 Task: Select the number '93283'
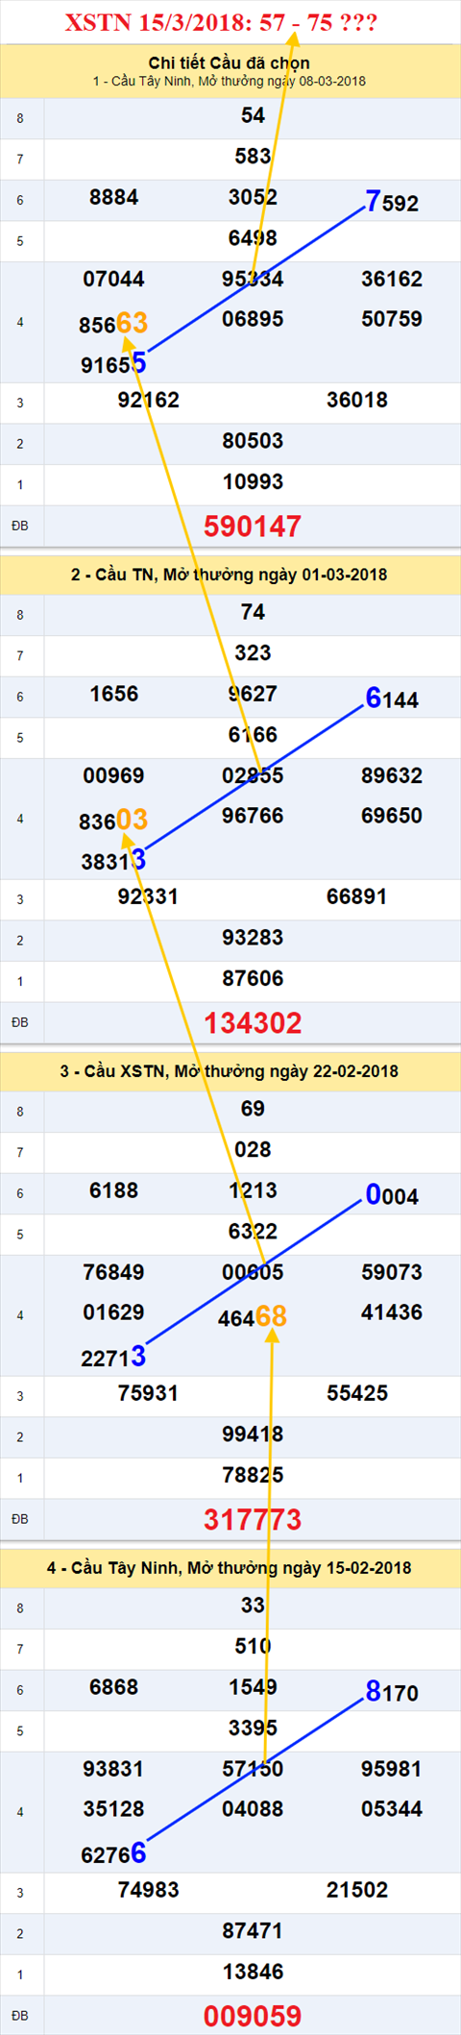(253, 938)
